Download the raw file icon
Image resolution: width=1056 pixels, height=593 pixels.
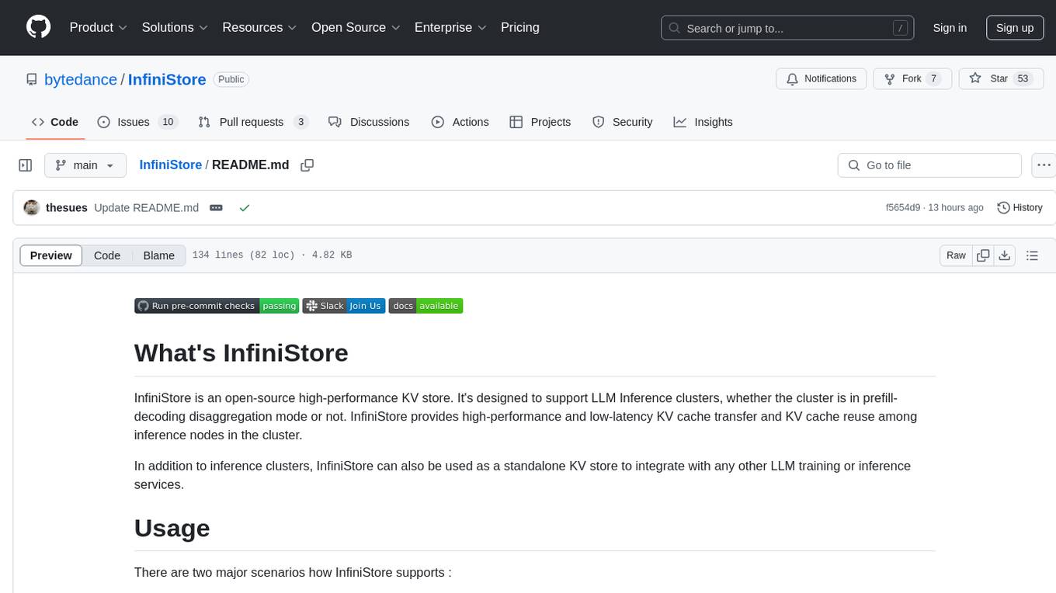1005,255
